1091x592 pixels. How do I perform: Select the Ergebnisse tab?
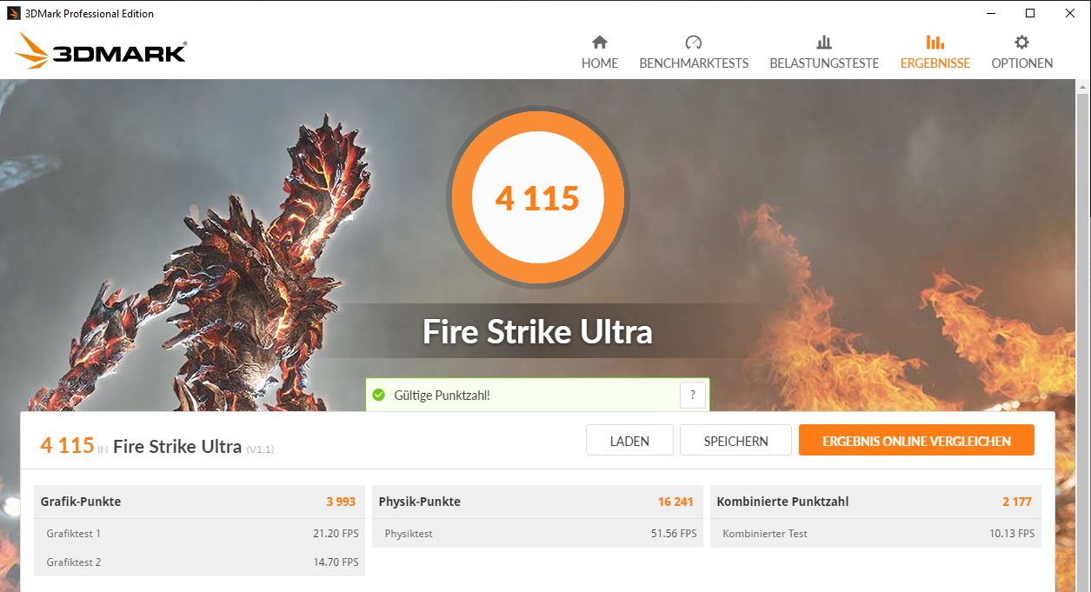click(935, 52)
